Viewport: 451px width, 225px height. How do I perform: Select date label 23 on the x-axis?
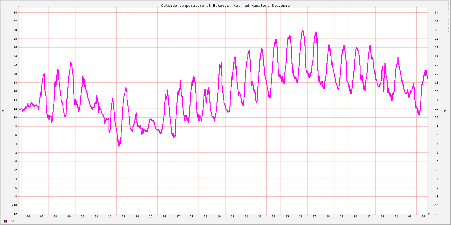[x=260, y=217]
